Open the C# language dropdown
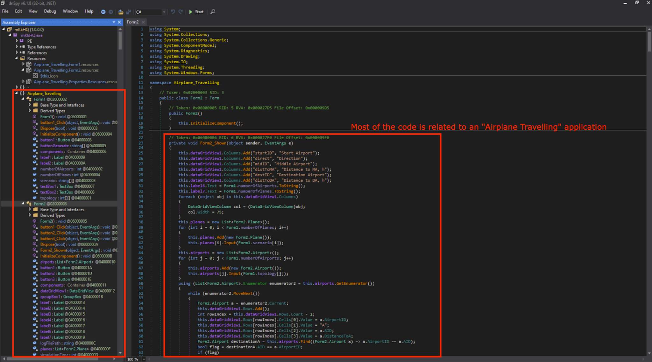652x362 pixels. [164, 12]
